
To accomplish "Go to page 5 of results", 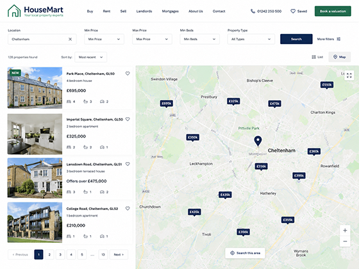I will 82,255.
